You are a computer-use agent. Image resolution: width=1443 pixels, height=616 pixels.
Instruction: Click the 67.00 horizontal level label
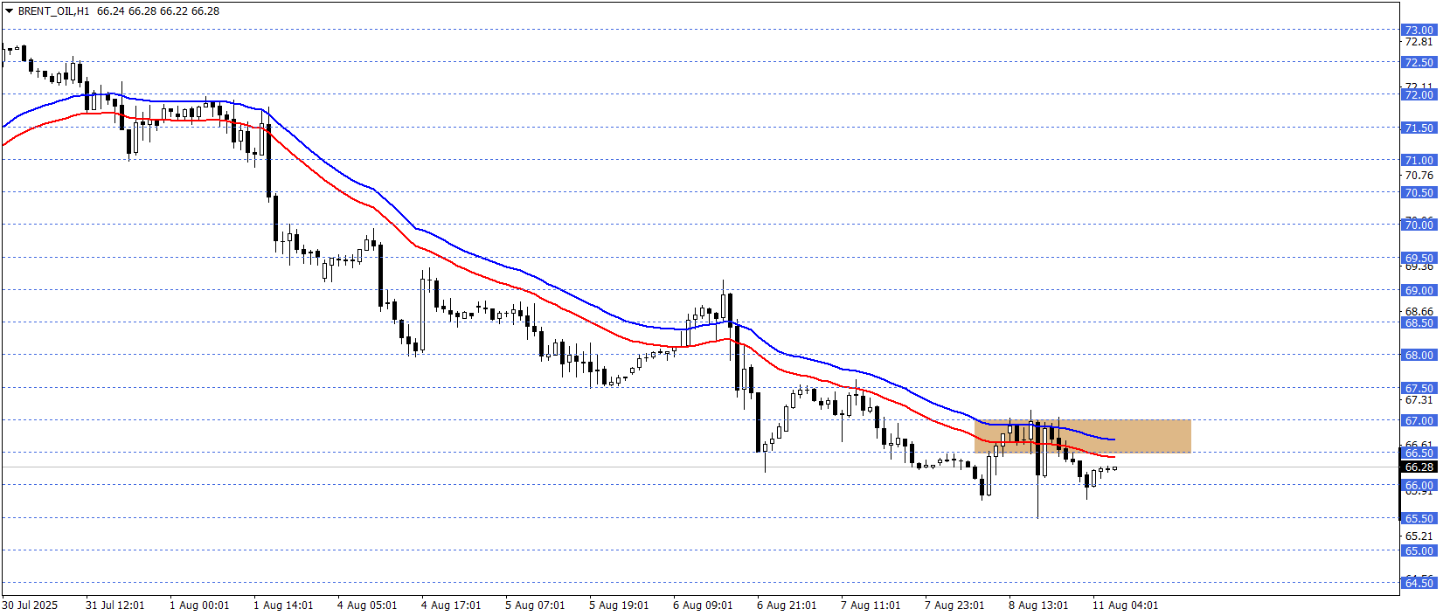pos(1419,420)
